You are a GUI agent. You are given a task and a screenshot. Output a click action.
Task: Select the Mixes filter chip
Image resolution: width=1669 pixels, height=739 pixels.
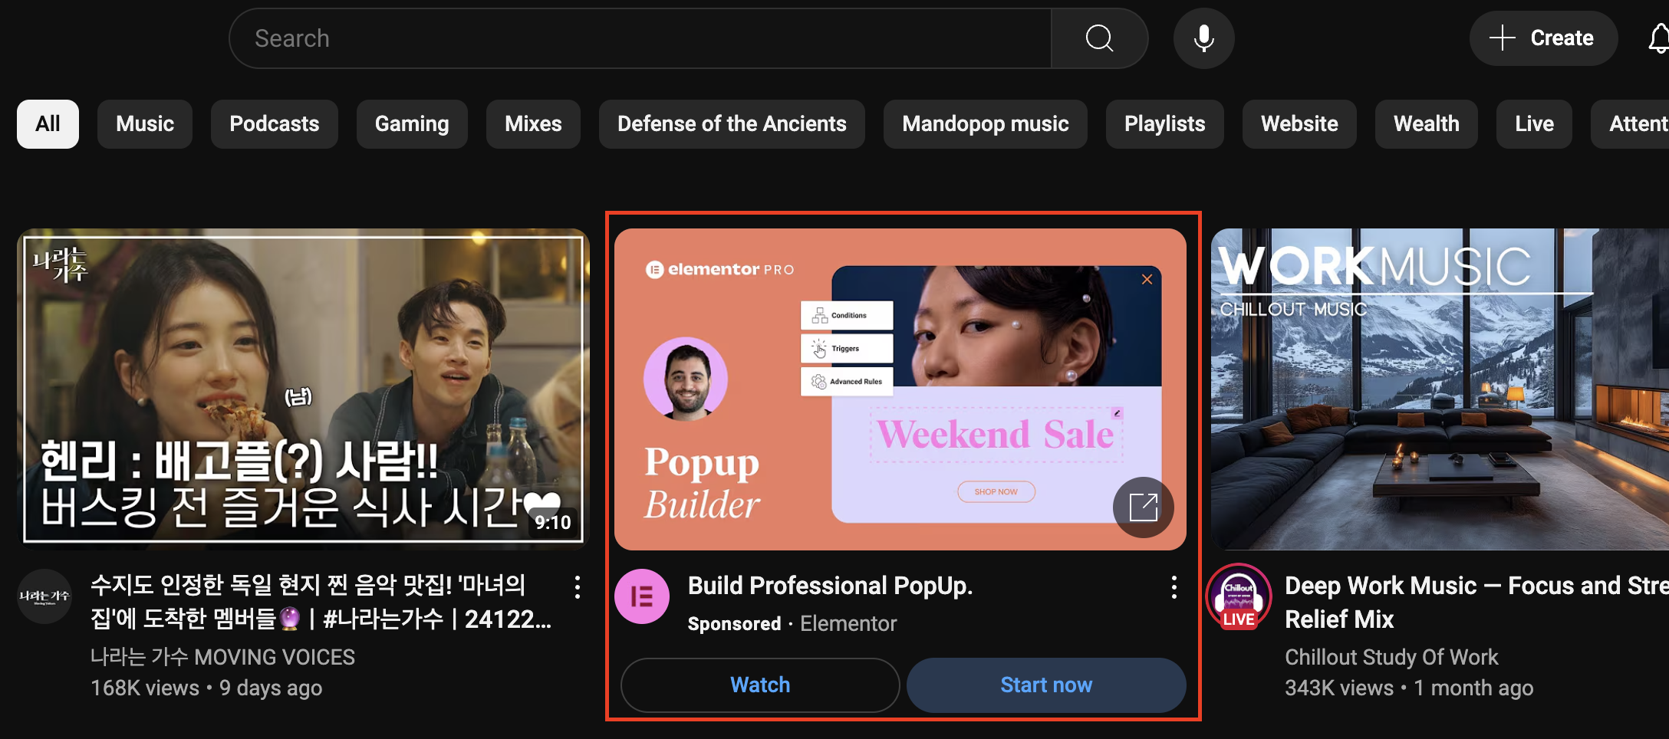pyautogui.click(x=533, y=124)
